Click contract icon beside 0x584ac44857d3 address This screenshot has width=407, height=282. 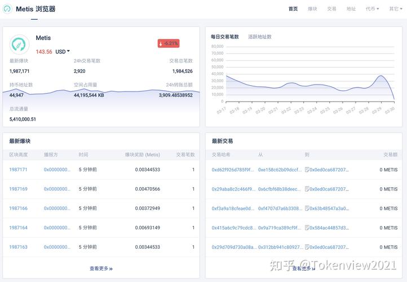[x=307, y=228]
